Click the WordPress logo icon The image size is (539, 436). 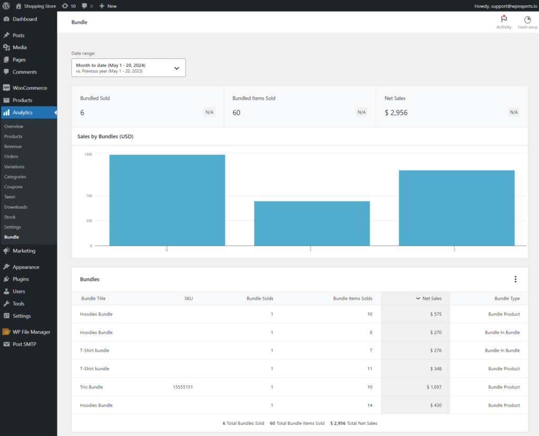pyautogui.click(x=6, y=6)
